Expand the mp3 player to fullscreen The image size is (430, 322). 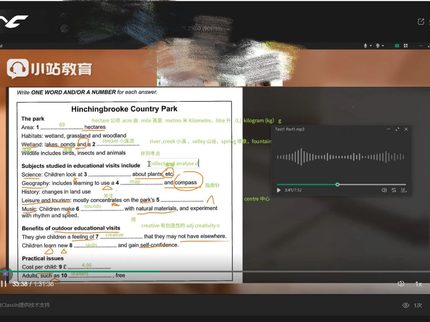tap(398, 129)
